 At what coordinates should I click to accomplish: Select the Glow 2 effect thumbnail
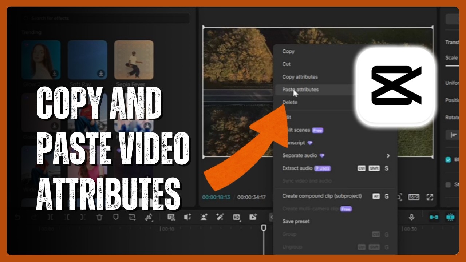click(x=41, y=60)
